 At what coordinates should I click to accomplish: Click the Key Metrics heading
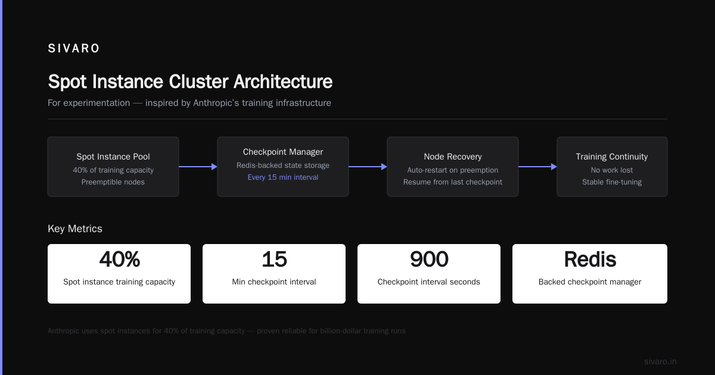tap(75, 229)
